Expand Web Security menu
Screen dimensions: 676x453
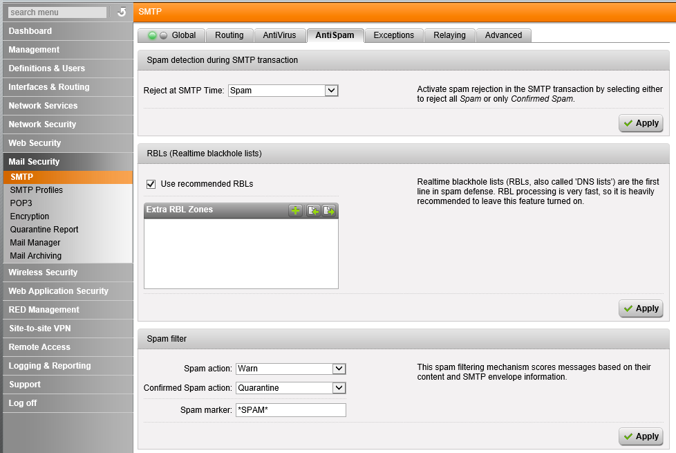coord(68,142)
